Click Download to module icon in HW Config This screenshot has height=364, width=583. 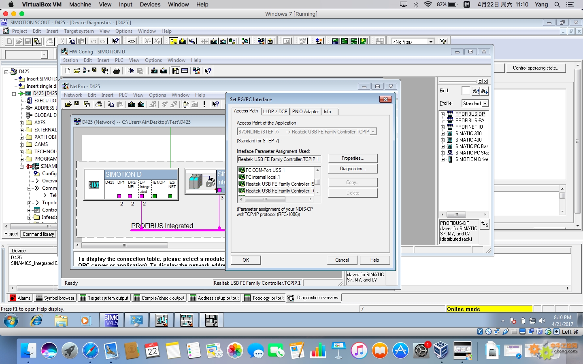tap(154, 71)
